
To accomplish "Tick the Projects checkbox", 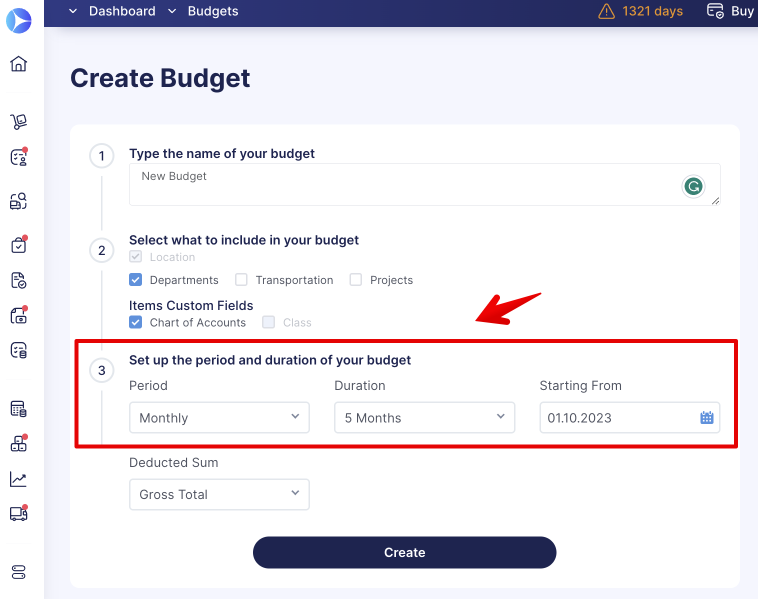I will 356,279.
